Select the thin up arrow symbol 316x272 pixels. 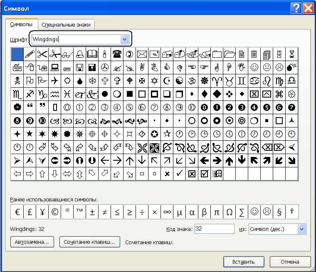click(129, 160)
